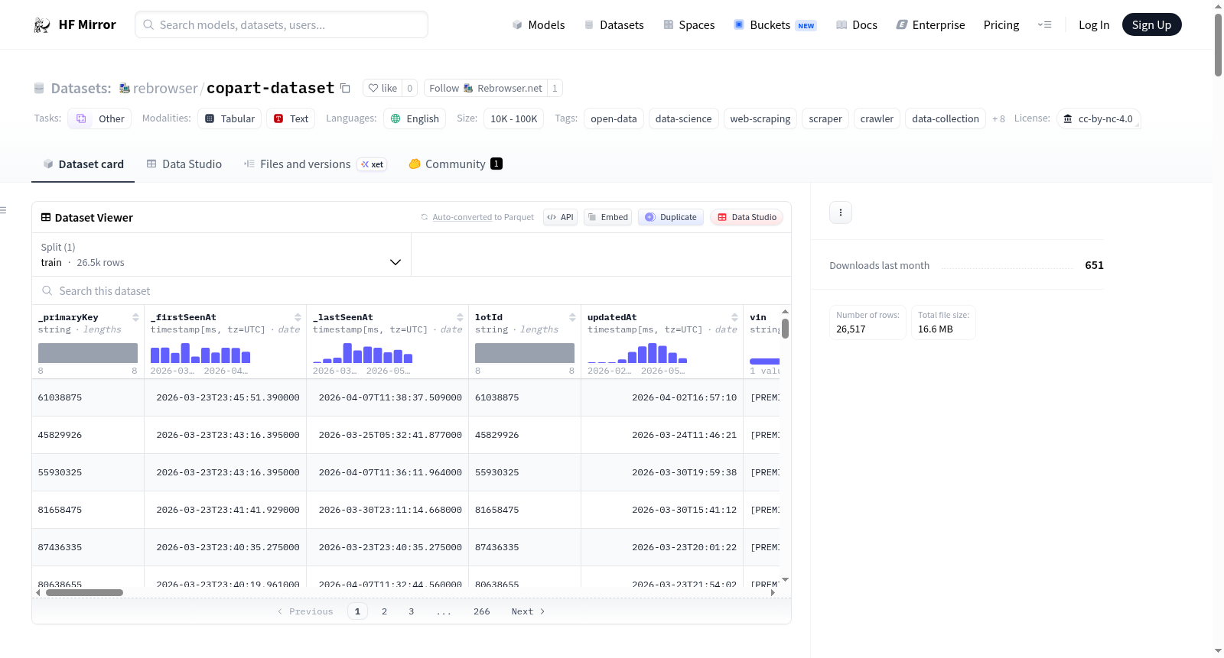Sort the updatedAt column

point(734,317)
